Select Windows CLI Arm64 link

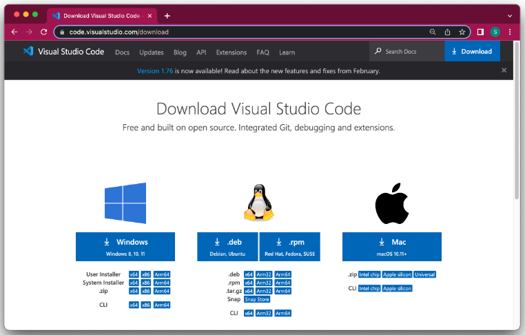point(162,305)
